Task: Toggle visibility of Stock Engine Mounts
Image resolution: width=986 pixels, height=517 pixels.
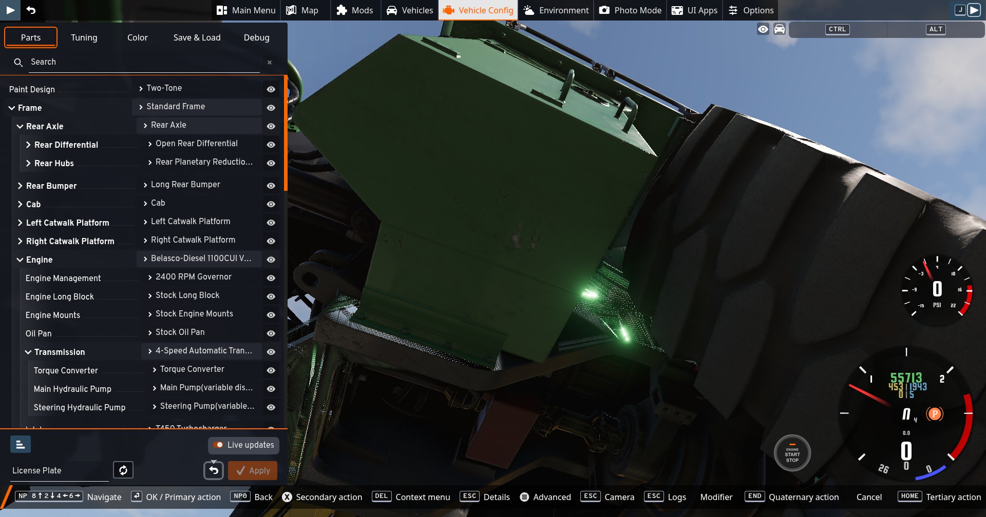Action: coord(271,315)
